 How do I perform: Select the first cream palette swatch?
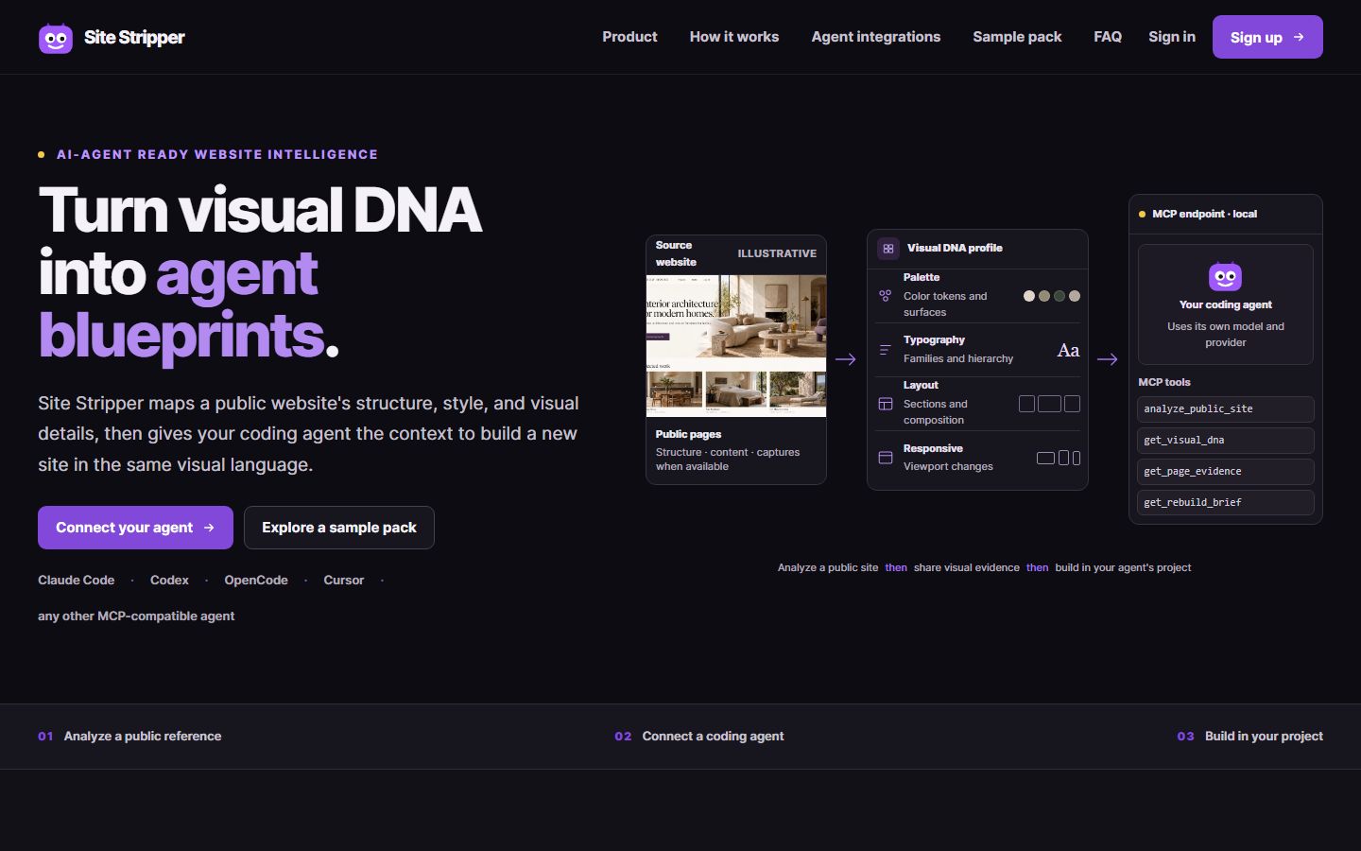(1029, 296)
